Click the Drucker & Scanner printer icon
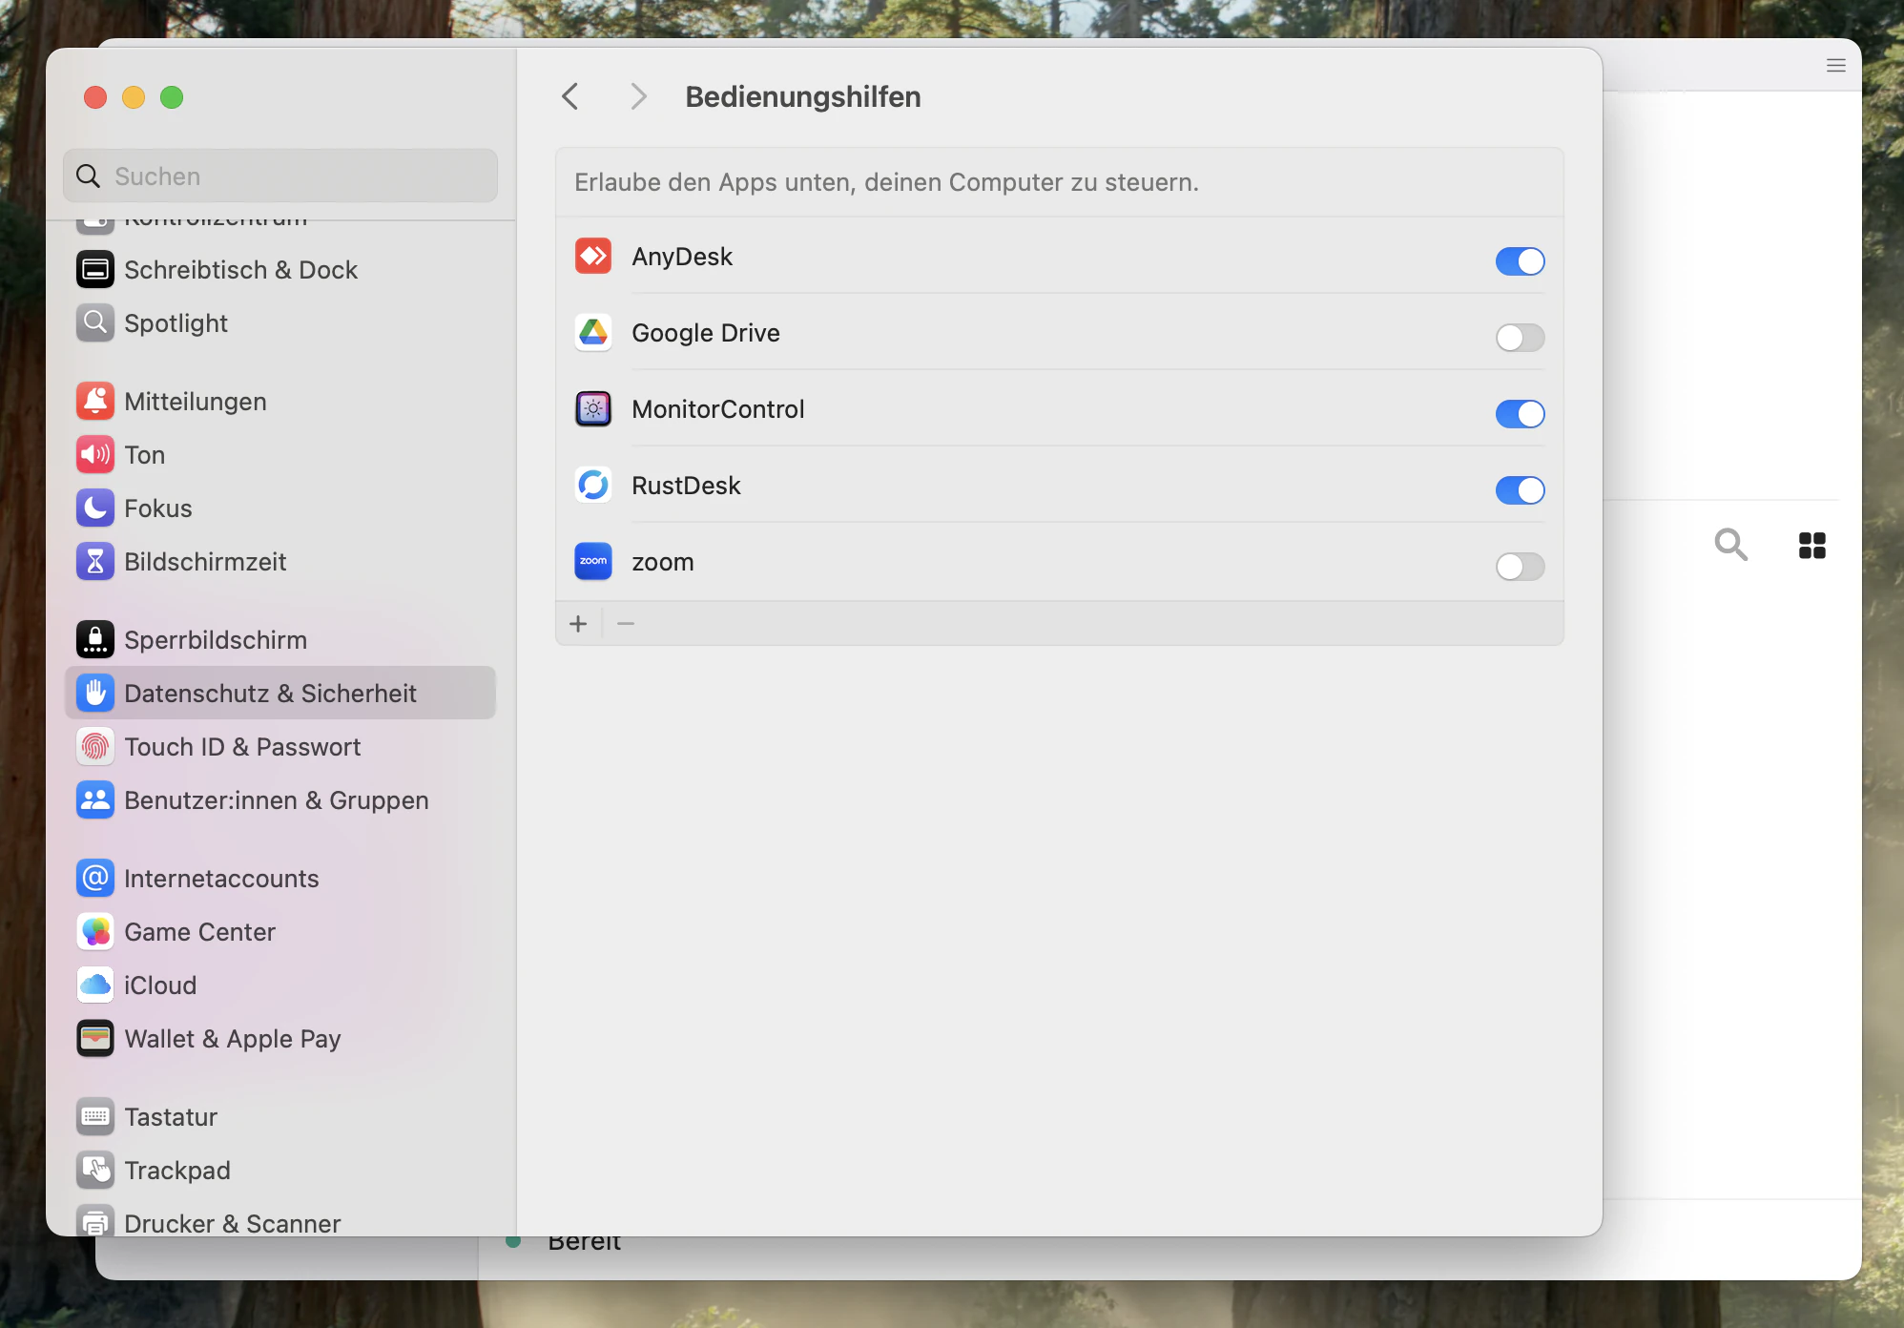This screenshot has height=1328, width=1904. coord(95,1222)
